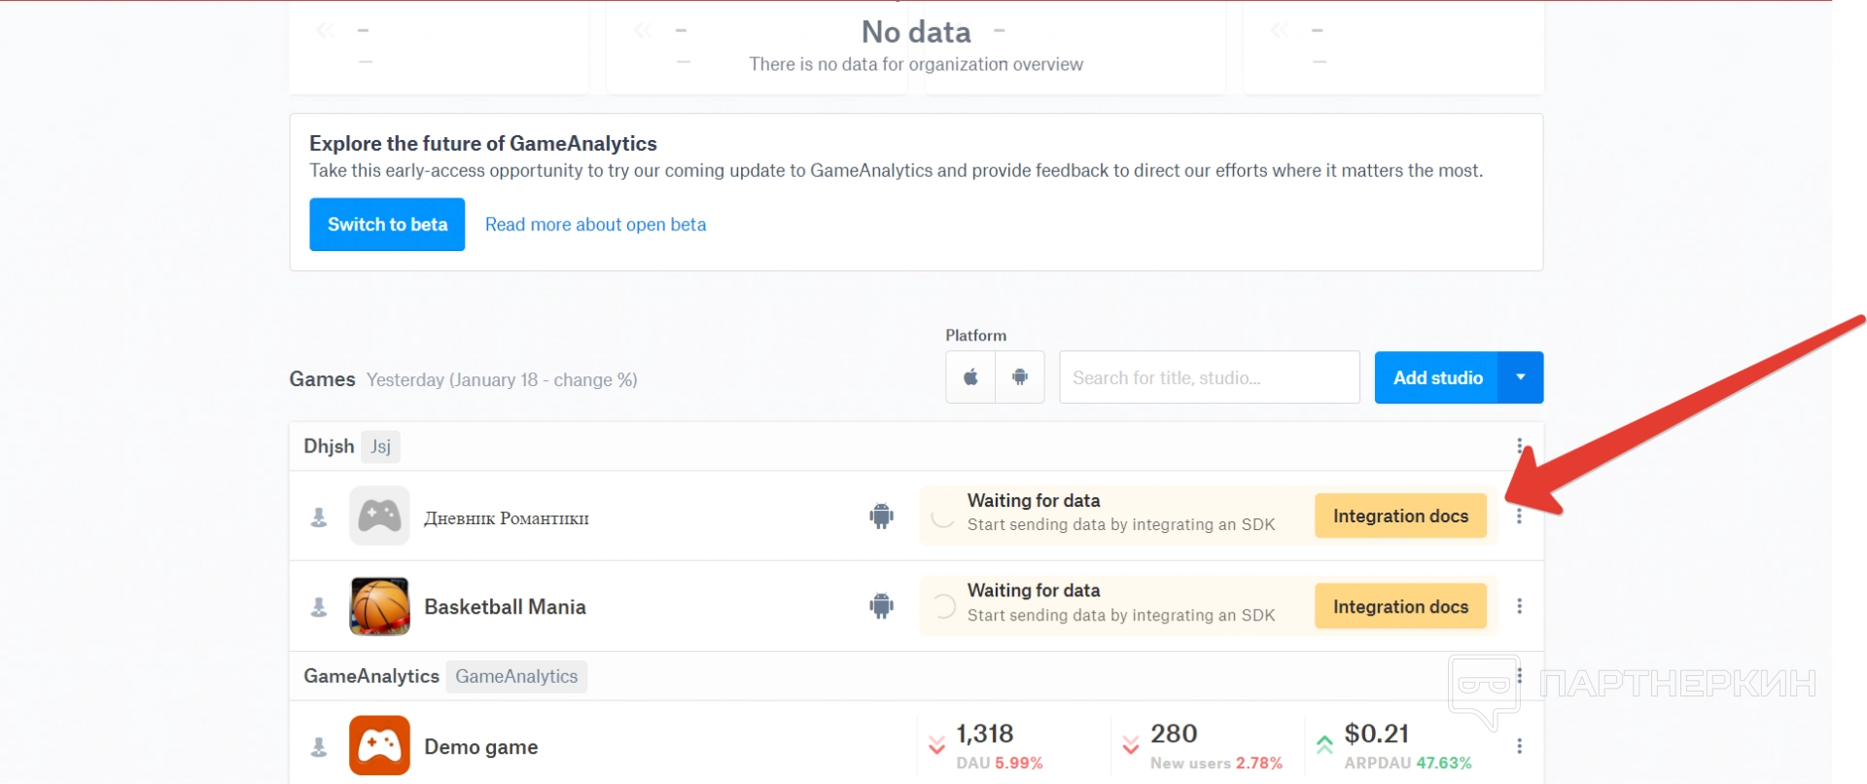Open Integration docs for Basketball Mania
This screenshot has width=1867, height=784.
point(1400,607)
